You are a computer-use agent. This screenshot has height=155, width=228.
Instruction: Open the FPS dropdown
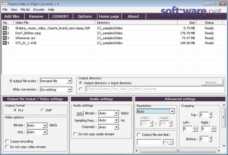(x=45, y=132)
